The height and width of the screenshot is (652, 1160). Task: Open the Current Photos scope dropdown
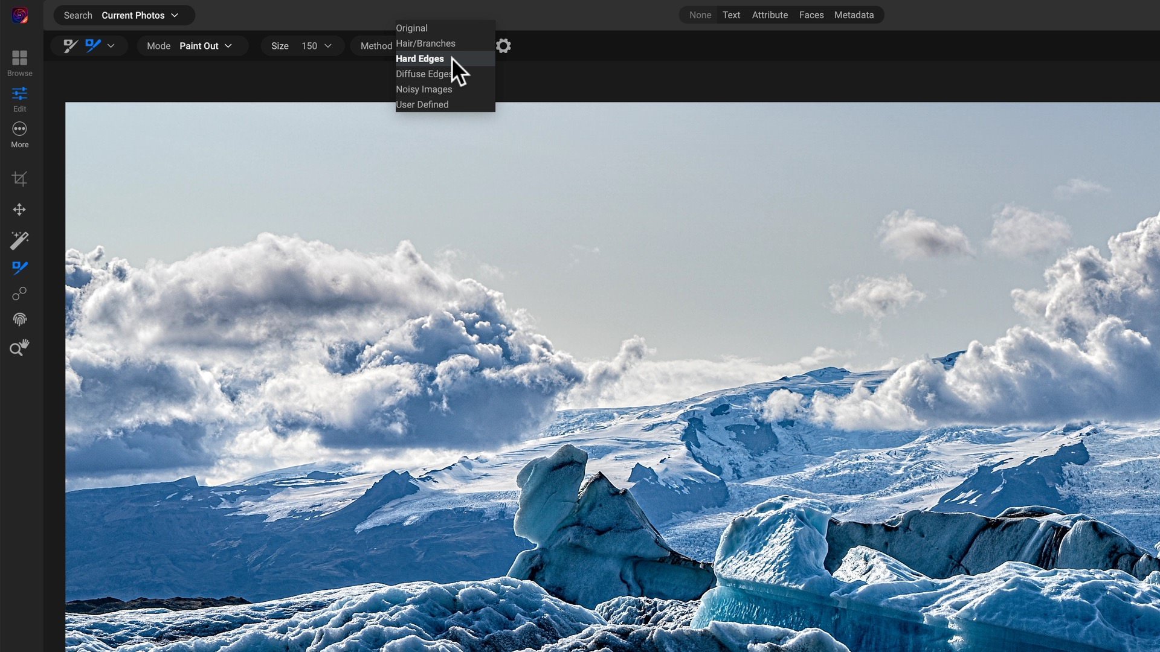pos(139,15)
